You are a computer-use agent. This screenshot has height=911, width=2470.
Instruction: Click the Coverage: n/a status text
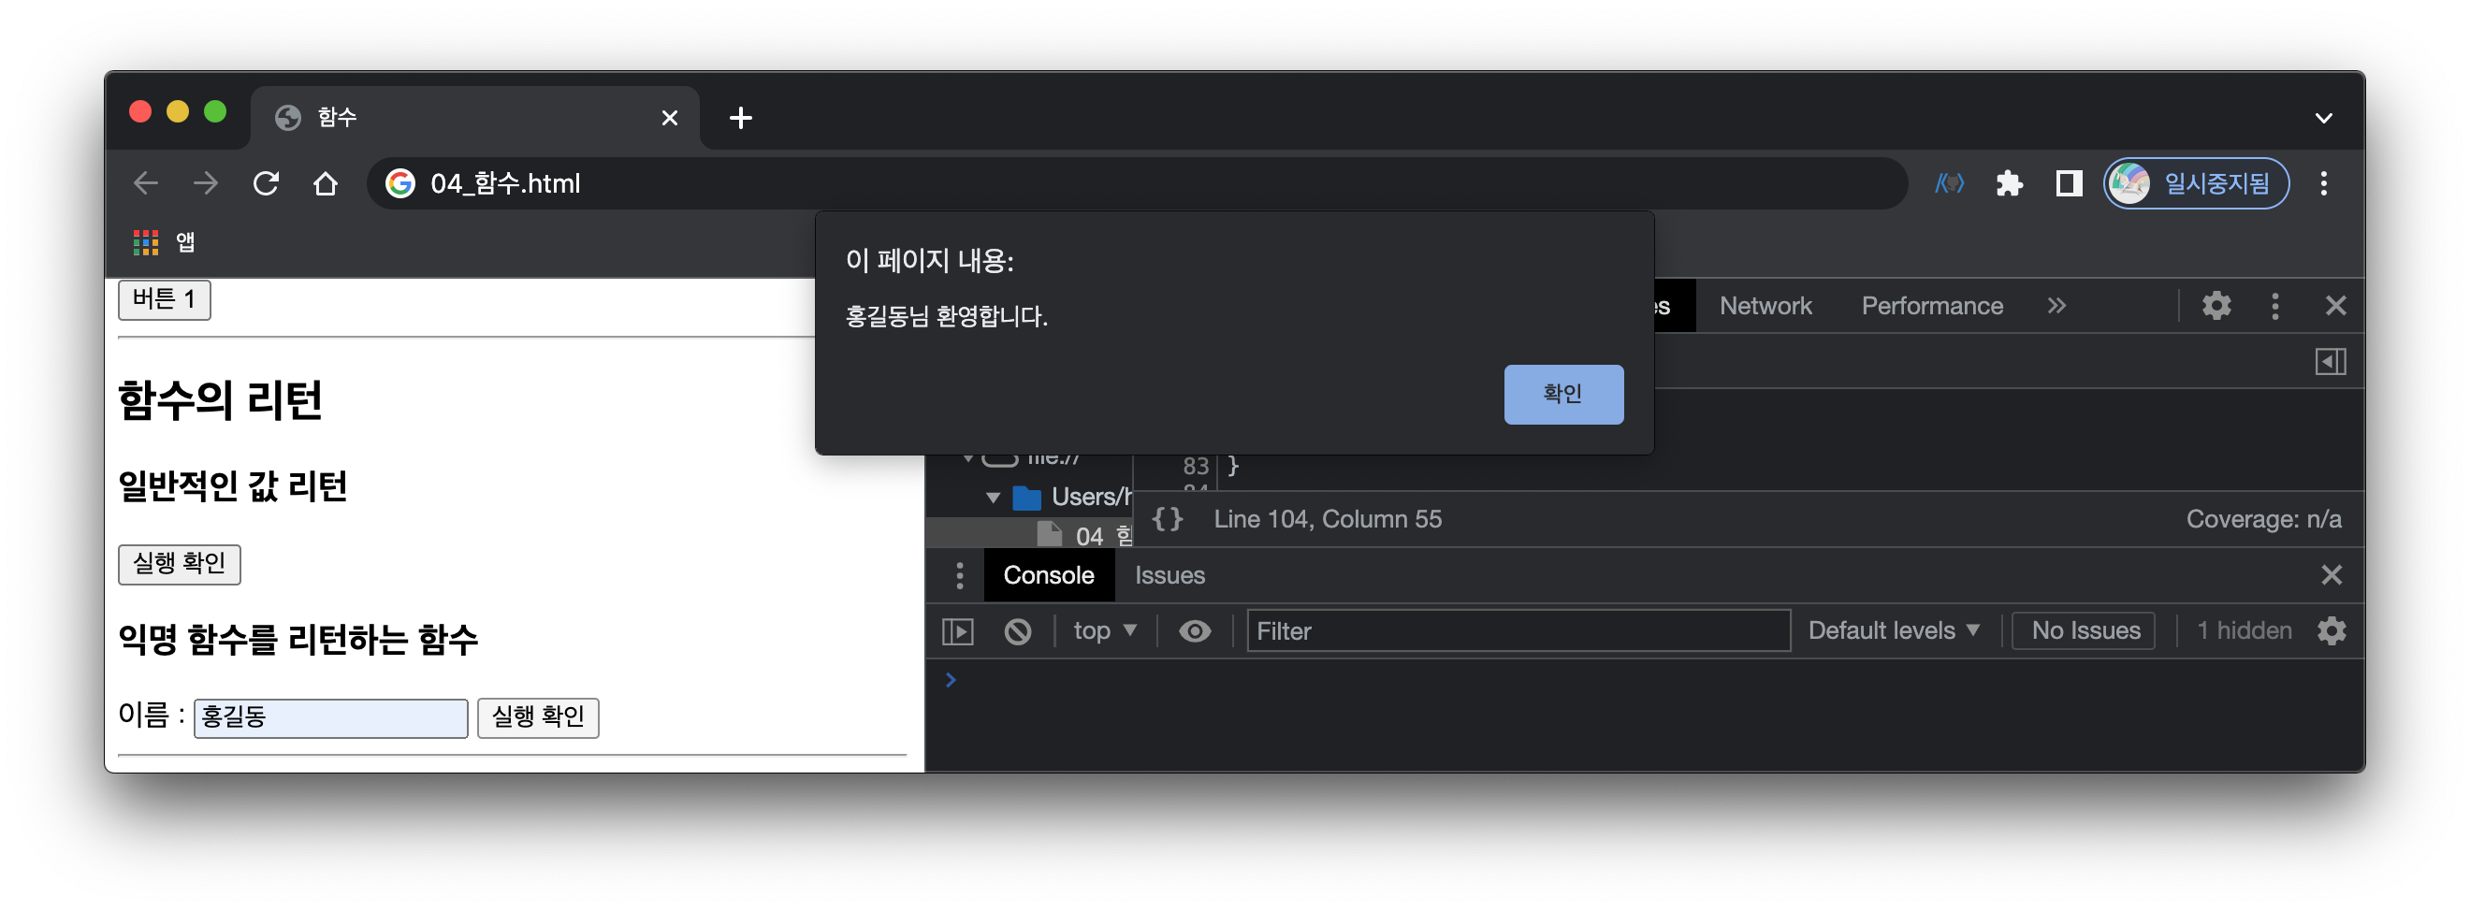[x=2263, y=520]
